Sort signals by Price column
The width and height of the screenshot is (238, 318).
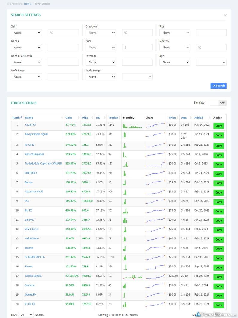coord(172,118)
